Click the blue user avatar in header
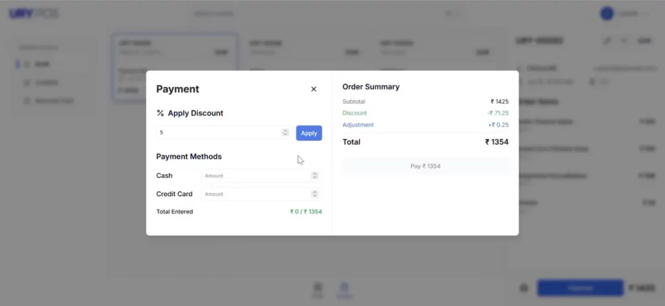 coord(607,14)
